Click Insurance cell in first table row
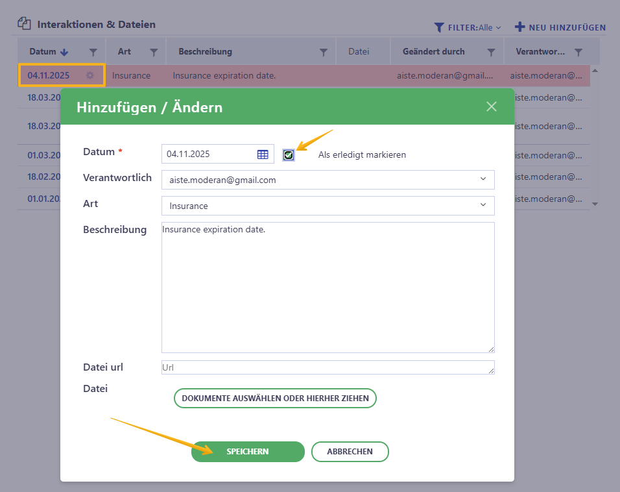This screenshot has width=620, height=492. (x=131, y=75)
